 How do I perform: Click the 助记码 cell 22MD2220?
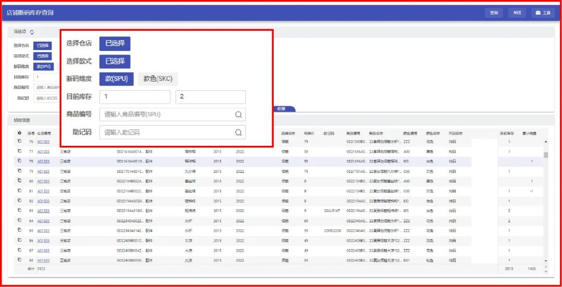pos(332,230)
